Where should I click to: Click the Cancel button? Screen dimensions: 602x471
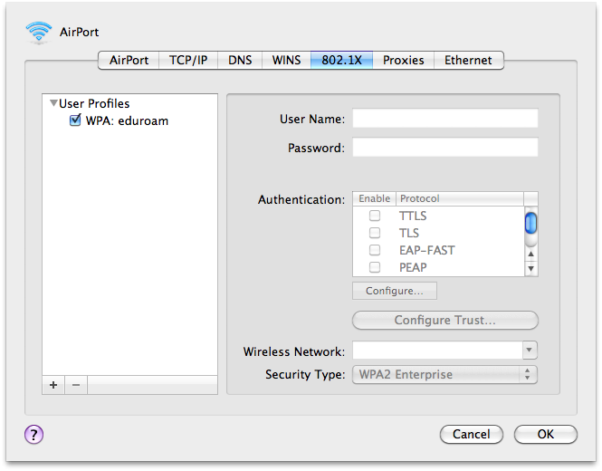pos(472,434)
